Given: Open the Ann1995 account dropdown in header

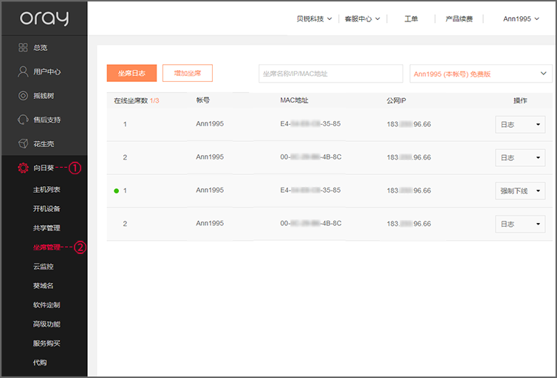Looking at the screenshot, I should coord(522,19).
